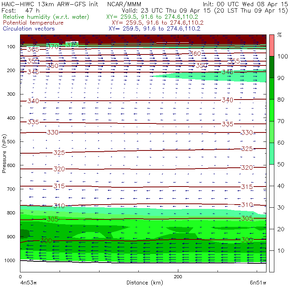Image resolution: width=290 pixels, height=290 pixels.
Task: Choose the 60–70% light green colorbar segment
Action: pos(272,132)
